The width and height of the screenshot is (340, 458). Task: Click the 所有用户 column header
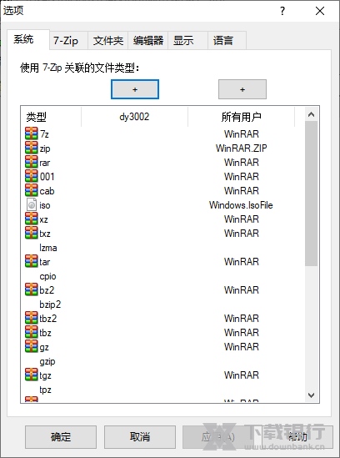pyautogui.click(x=242, y=117)
